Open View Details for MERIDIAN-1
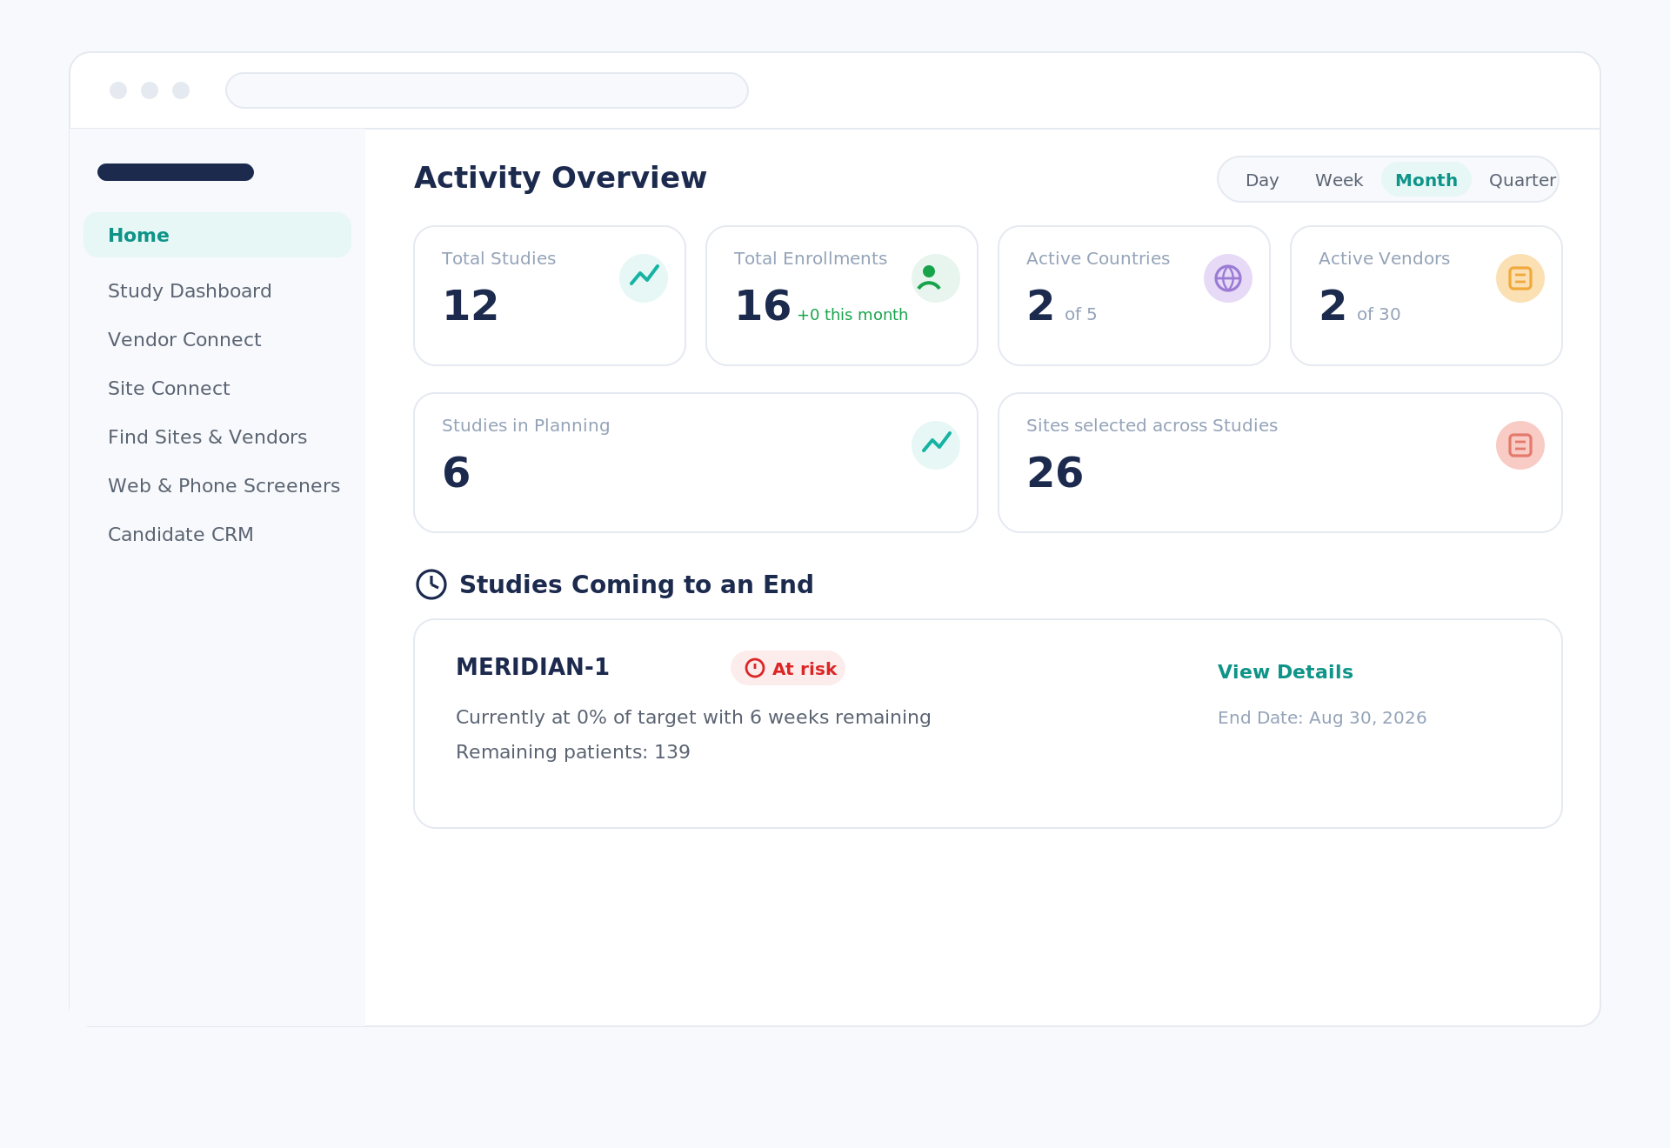1670x1148 pixels. click(1285, 672)
